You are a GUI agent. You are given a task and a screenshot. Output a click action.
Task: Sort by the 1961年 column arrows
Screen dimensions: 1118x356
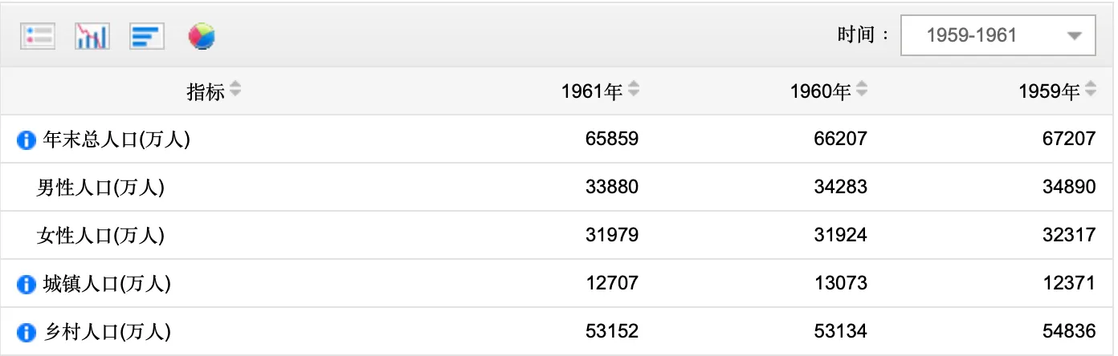(x=634, y=91)
